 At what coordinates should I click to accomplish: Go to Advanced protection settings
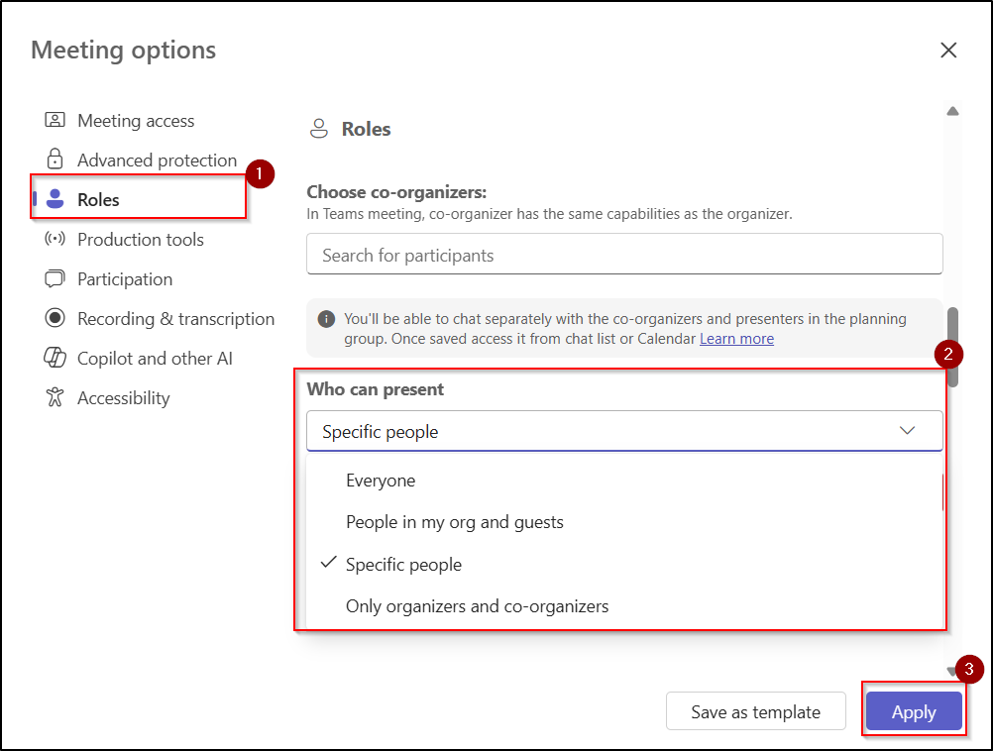(157, 161)
